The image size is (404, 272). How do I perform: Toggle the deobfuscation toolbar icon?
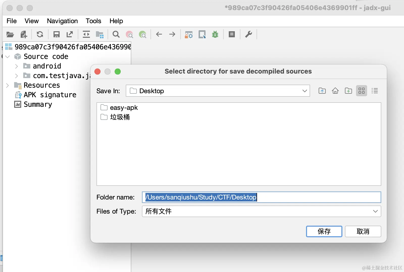[x=189, y=35]
